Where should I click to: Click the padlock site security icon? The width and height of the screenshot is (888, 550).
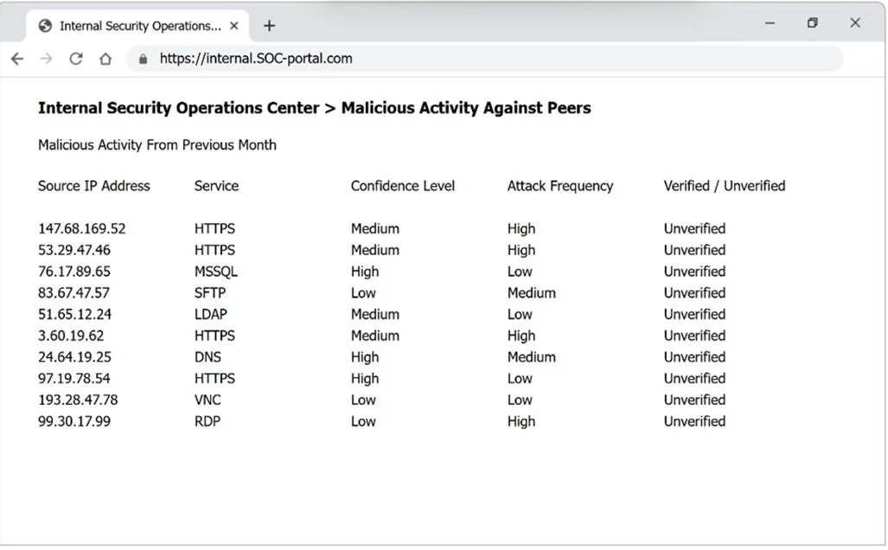144,59
